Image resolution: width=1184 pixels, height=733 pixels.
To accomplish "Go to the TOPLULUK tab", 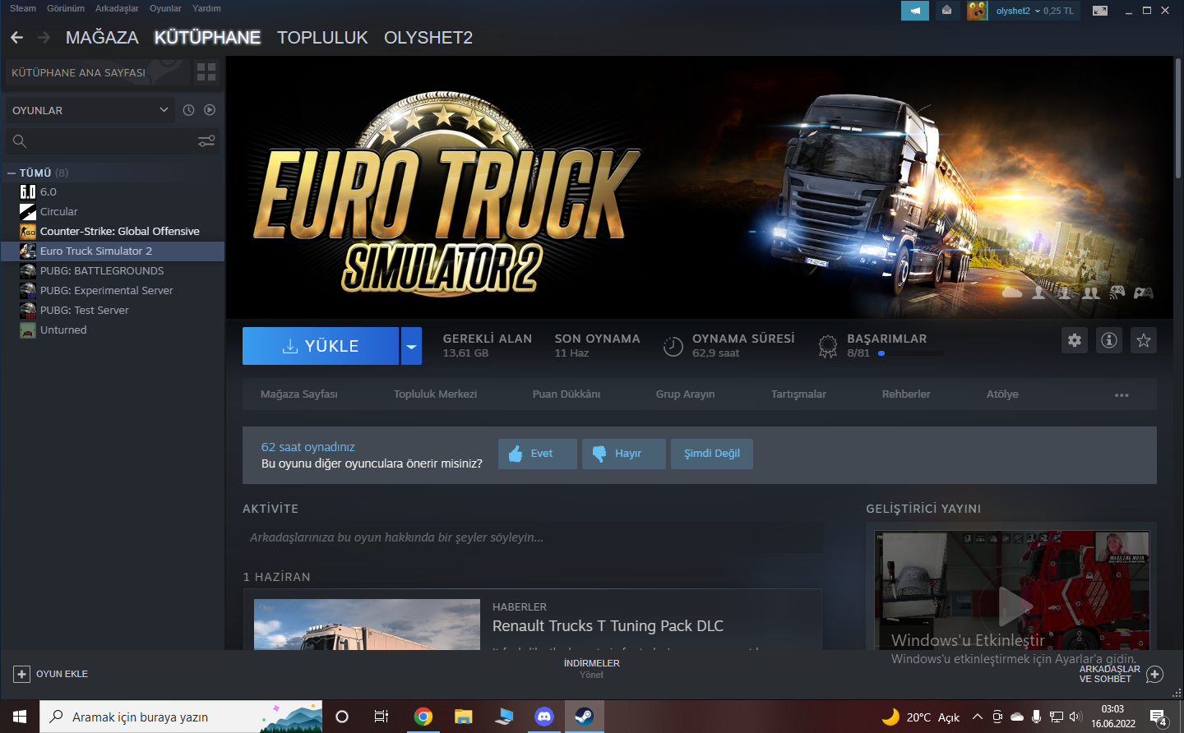I will (x=322, y=38).
